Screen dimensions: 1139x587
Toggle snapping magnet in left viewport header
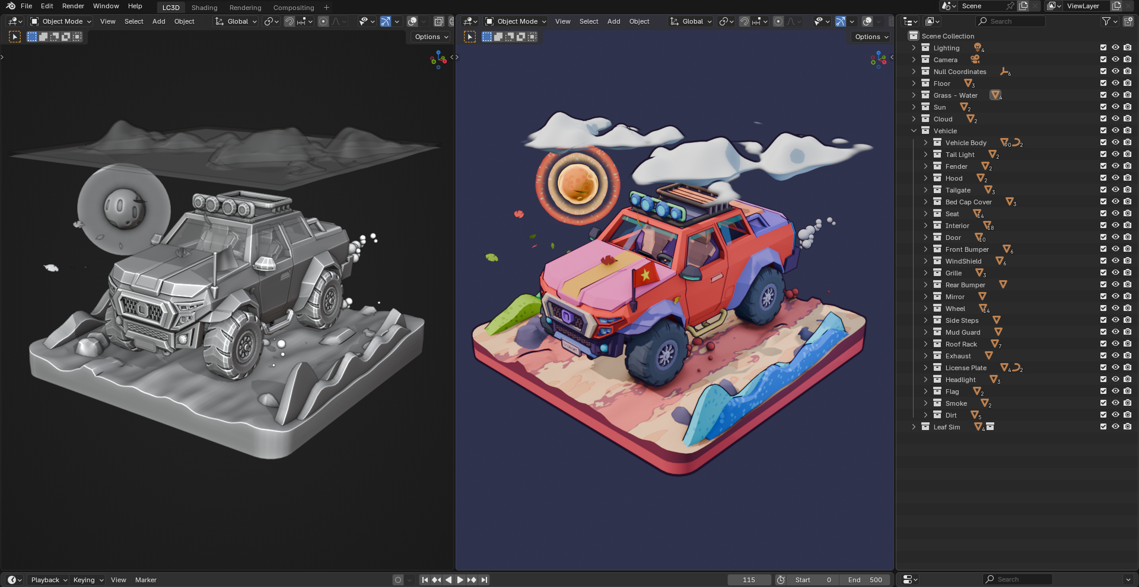click(x=289, y=21)
